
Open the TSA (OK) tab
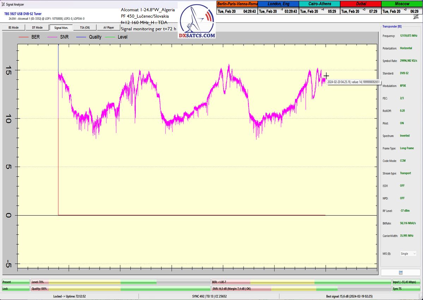(x=85, y=28)
